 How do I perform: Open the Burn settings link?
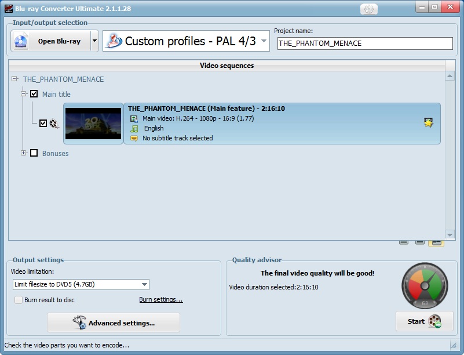(161, 299)
